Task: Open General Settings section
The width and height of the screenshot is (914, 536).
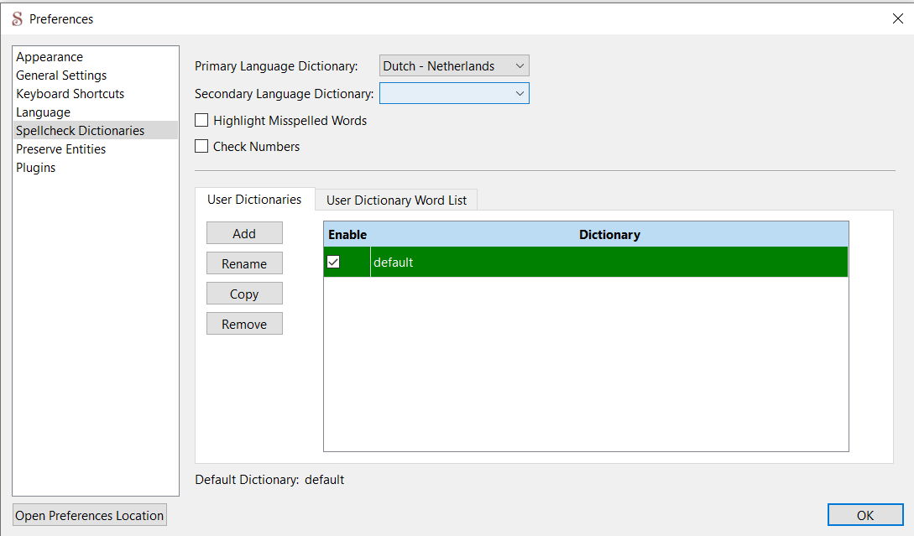Action: pos(61,75)
